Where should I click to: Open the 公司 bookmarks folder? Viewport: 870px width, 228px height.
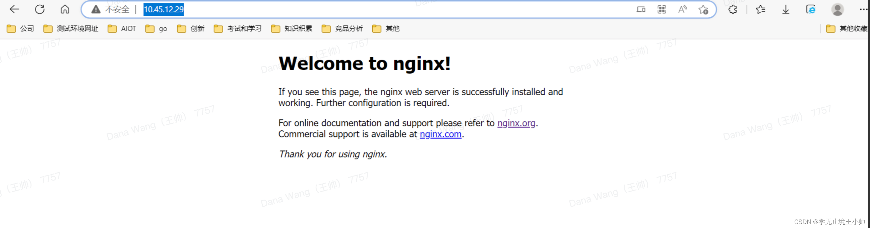[20, 29]
